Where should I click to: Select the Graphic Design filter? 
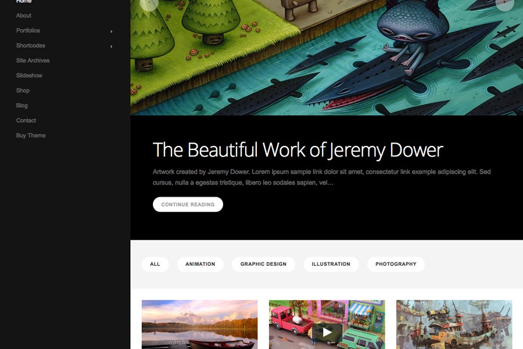pyautogui.click(x=263, y=264)
